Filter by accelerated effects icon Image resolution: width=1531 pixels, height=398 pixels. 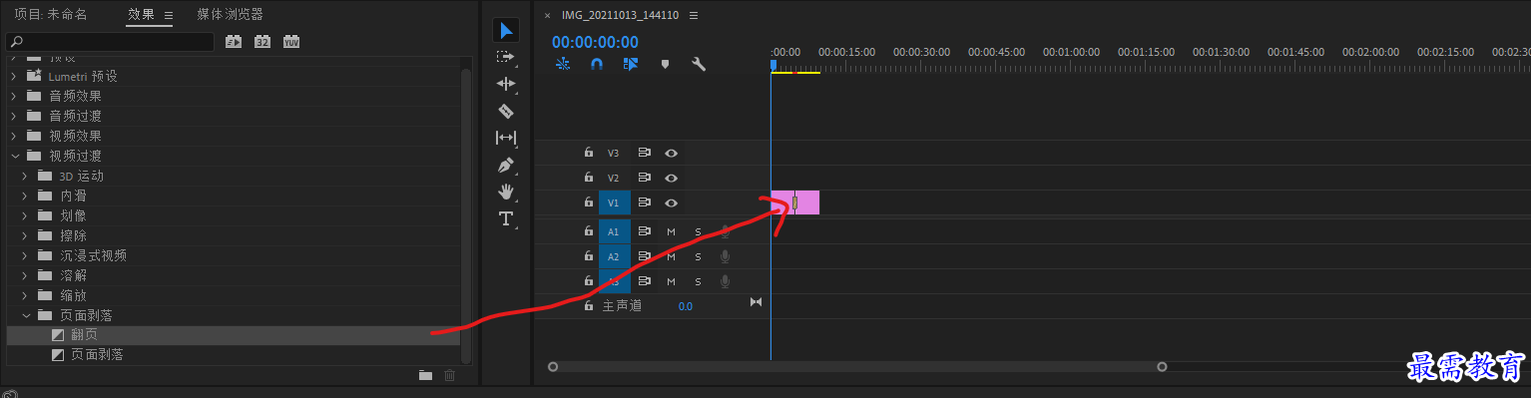[234, 42]
